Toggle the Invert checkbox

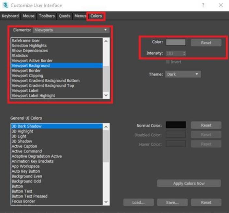click(x=168, y=62)
